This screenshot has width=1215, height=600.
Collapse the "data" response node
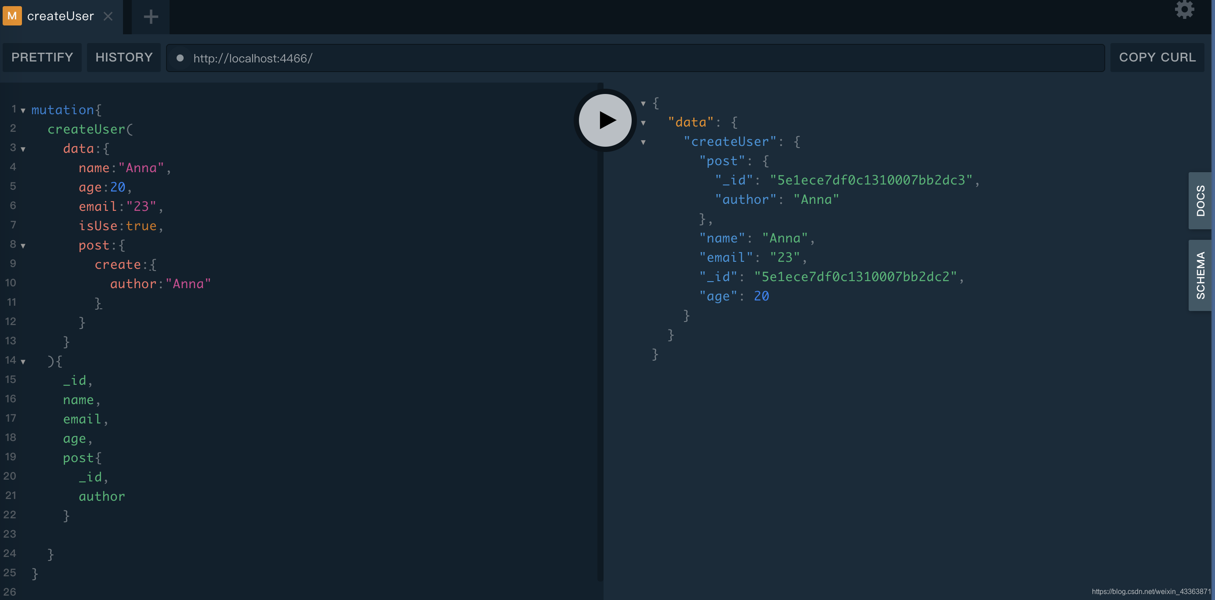[x=643, y=123]
